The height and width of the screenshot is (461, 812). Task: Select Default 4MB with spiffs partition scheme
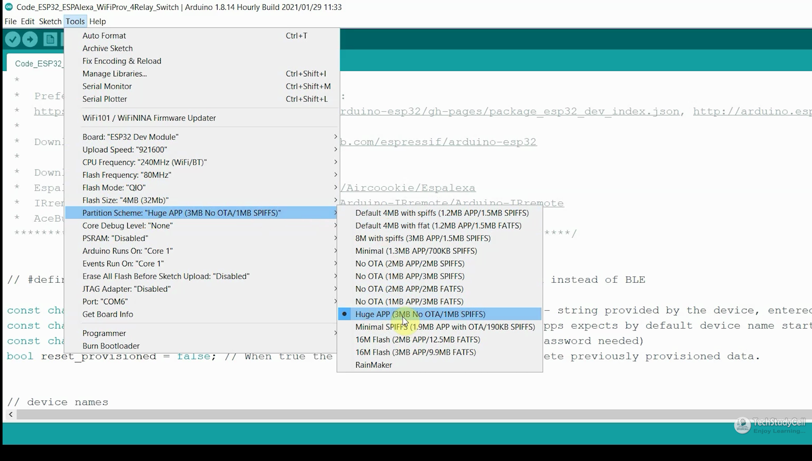[442, 213]
